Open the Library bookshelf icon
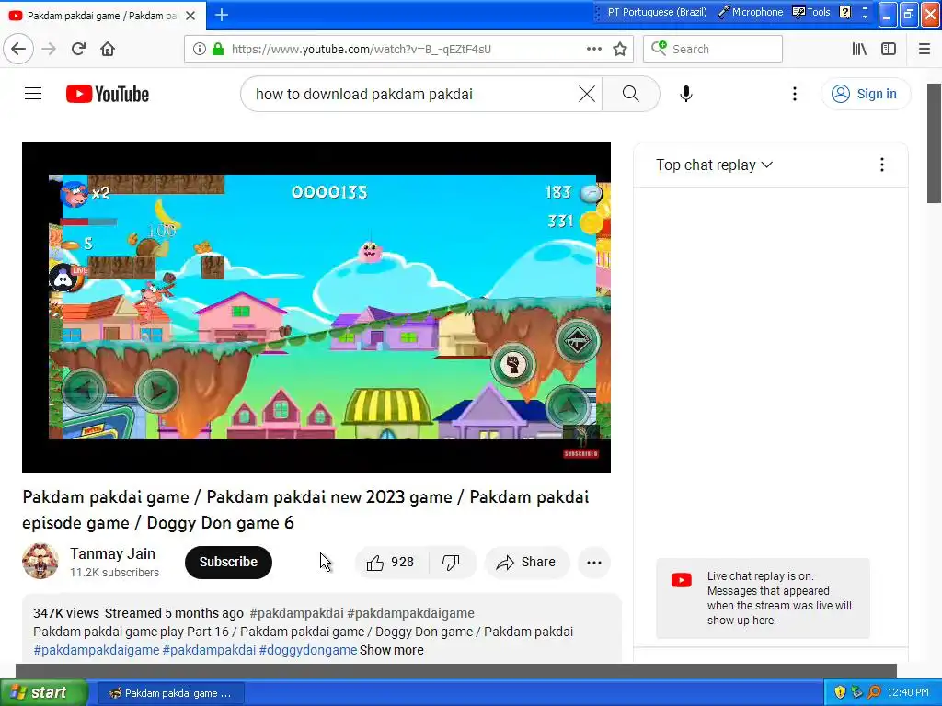 [x=860, y=50]
